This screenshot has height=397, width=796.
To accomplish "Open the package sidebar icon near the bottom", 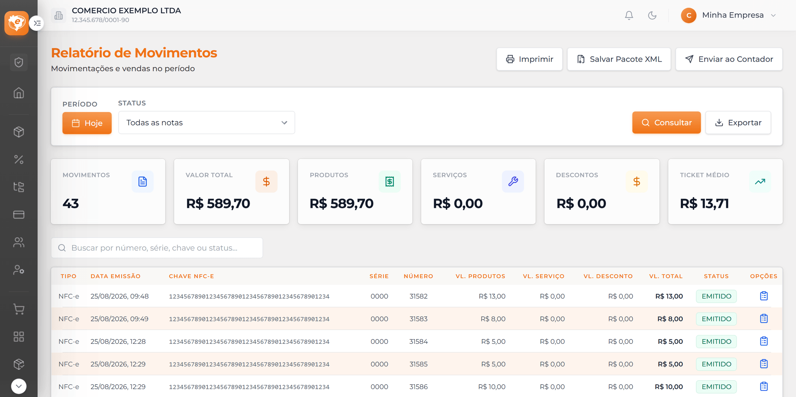I will pos(19,364).
